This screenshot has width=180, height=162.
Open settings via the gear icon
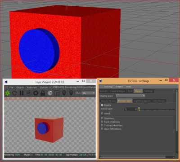pos(36,93)
